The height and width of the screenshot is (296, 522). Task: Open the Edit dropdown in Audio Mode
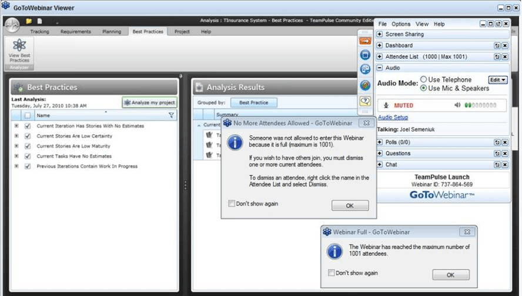[498, 80]
